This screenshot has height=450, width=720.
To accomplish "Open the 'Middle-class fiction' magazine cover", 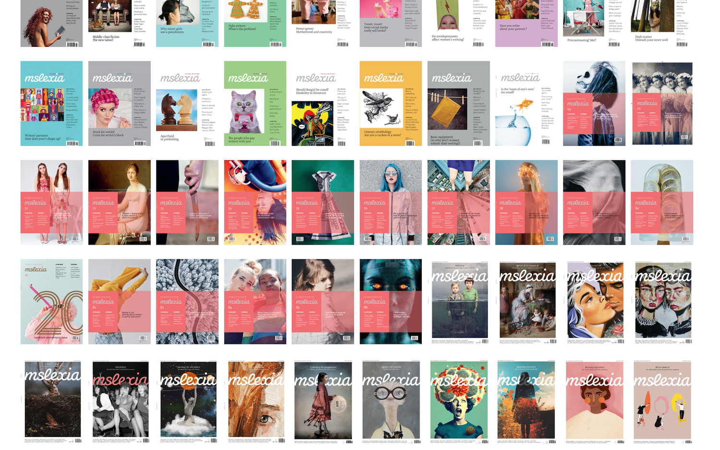I will [x=119, y=23].
